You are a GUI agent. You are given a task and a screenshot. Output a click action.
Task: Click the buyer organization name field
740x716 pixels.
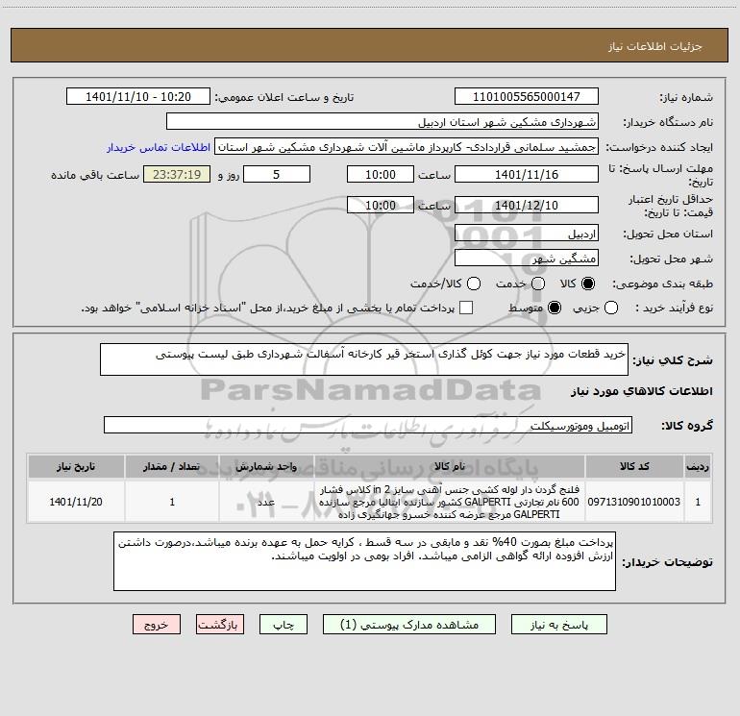point(382,121)
